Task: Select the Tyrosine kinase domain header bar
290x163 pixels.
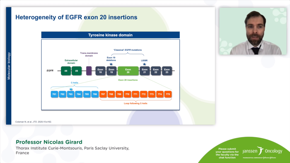Action: (x=110, y=35)
